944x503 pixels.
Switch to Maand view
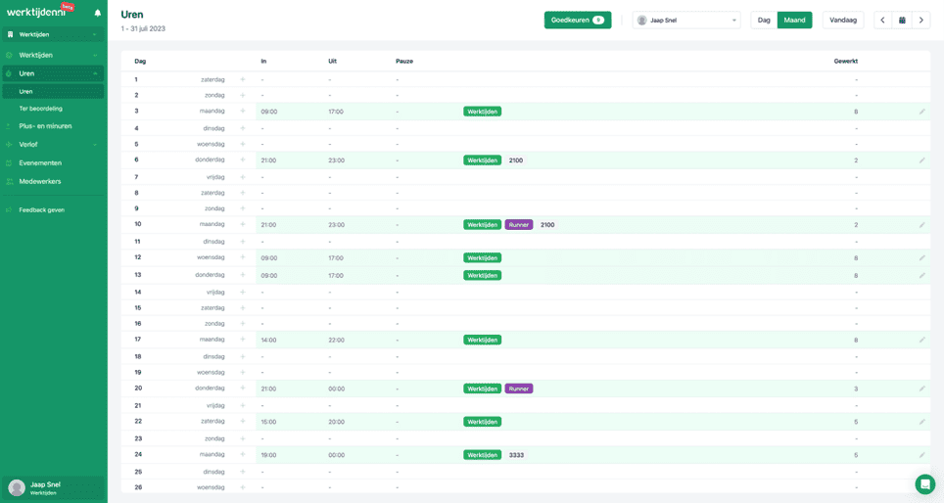(x=795, y=20)
